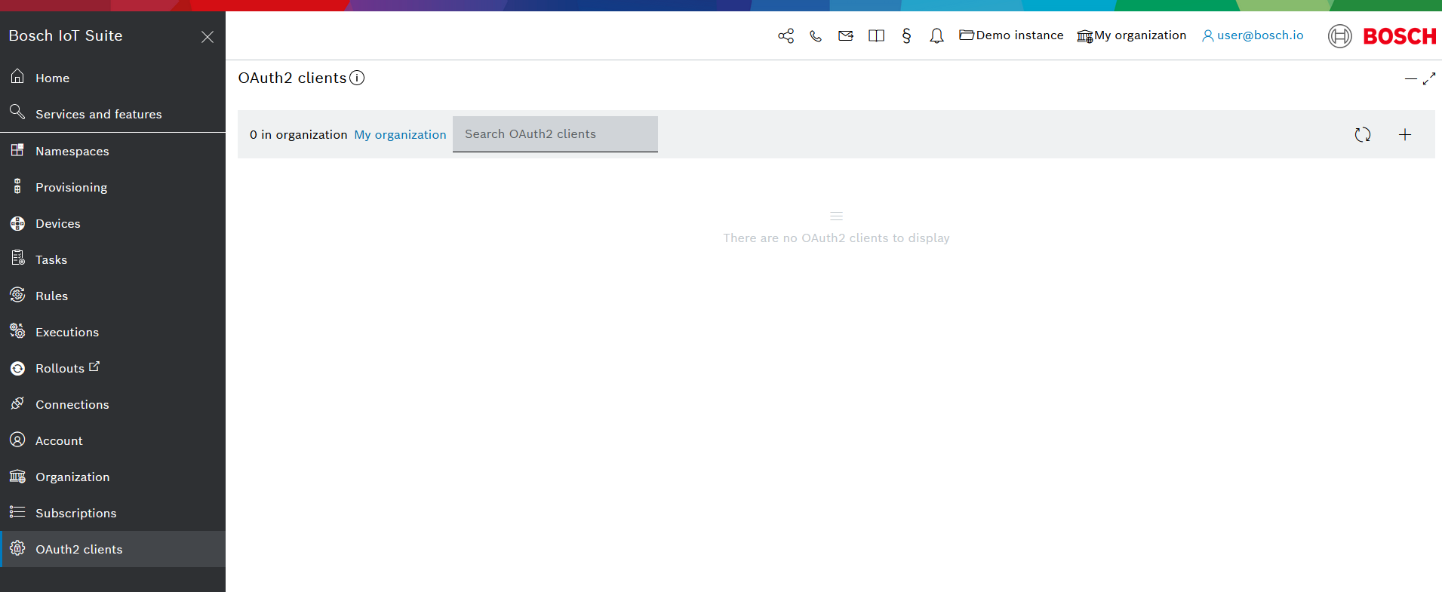Image resolution: width=1442 pixels, height=592 pixels.
Task: Click the blue My organization link in filter bar
Action: click(400, 134)
